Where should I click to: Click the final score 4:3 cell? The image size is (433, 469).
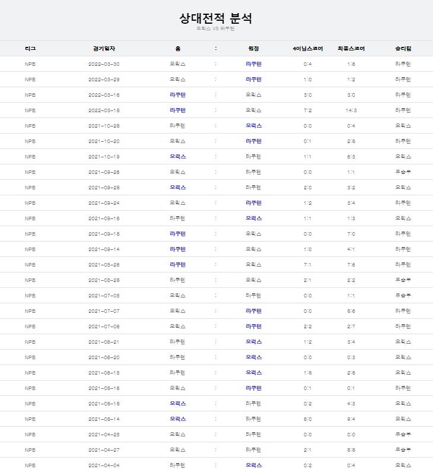click(351, 404)
